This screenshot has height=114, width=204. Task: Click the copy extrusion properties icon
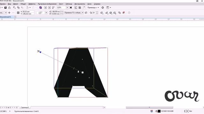point(120,13)
